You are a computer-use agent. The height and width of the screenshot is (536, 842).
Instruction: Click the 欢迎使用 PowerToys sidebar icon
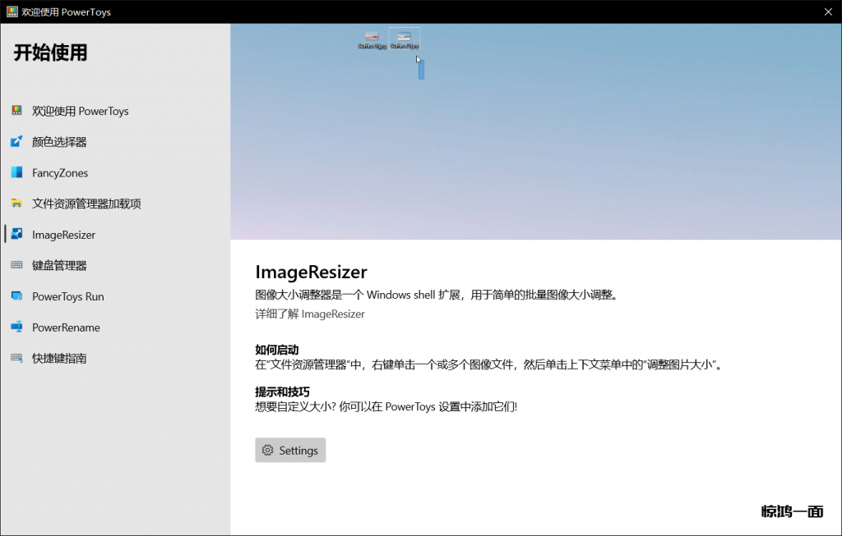click(16, 111)
